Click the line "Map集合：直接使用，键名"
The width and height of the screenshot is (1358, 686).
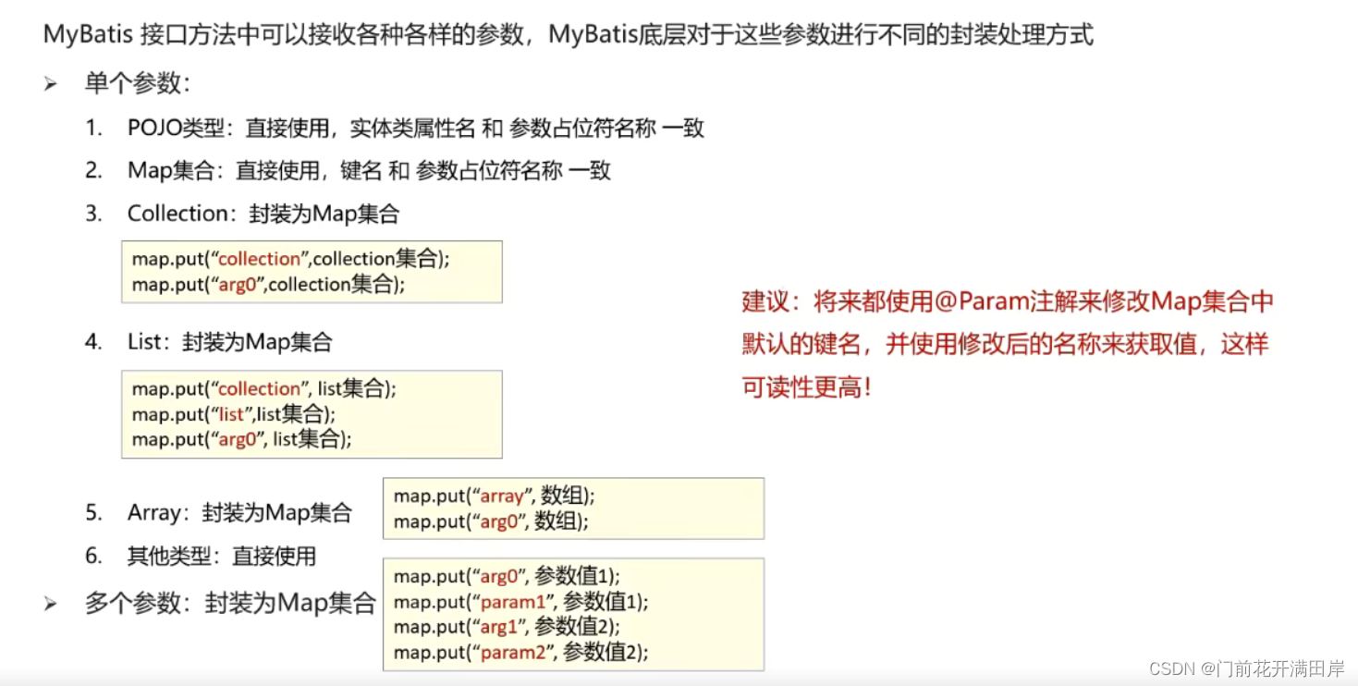(x=370, y=170)
